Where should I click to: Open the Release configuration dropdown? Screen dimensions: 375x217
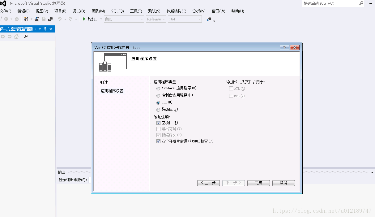(x=156, y=19)
